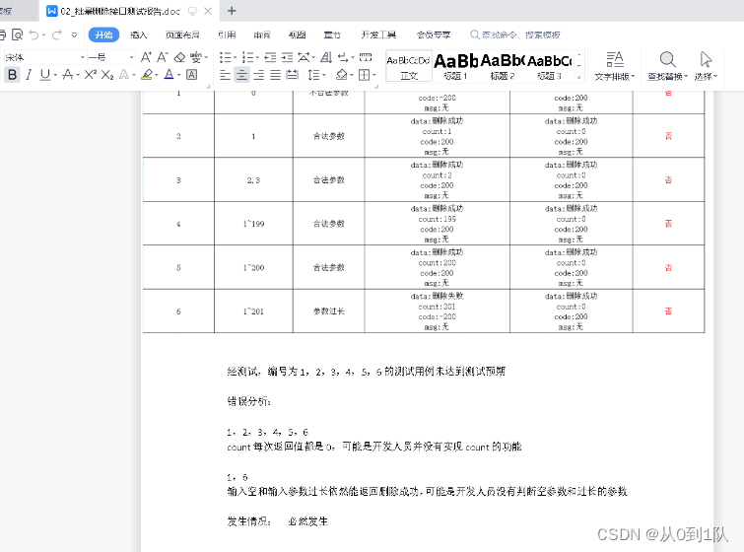Apply superscript X² formatting
The image size is (744, 552).
(90, 75)
